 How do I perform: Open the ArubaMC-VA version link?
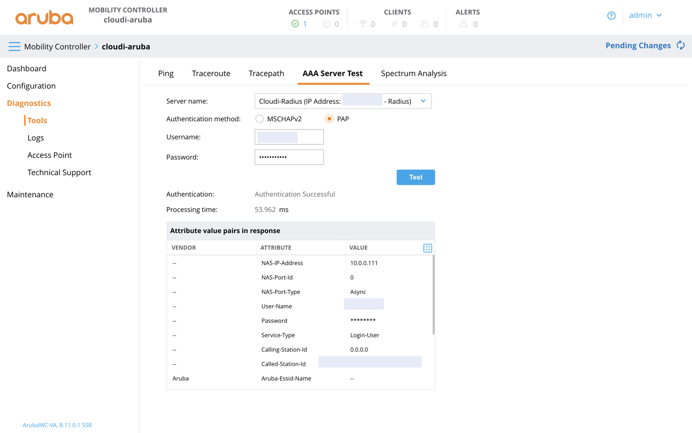57,425
